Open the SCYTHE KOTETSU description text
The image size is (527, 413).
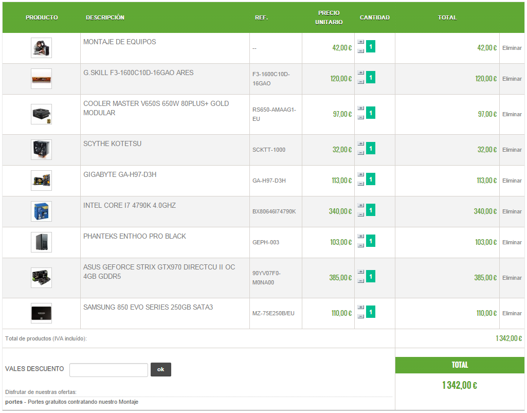tap(112, 143)
